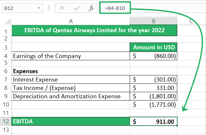Open the Insert Function fx dialog
206x135 pixels.
(x=91, y=8)
